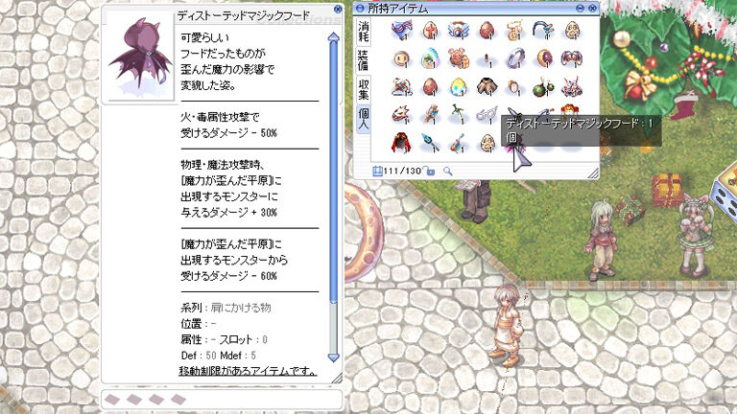The image size is (737, 414).
Task: Pick the spiky white and red mask
Action: pyautogui.click(x=401, y=115)
